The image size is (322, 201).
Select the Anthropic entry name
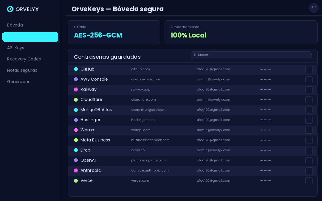(91, 170)
